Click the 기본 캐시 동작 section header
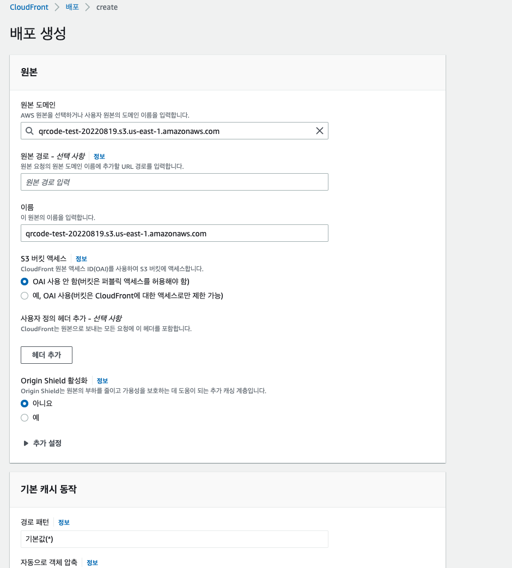This screenshot has width=512, height=568. [x=48, y=489]
